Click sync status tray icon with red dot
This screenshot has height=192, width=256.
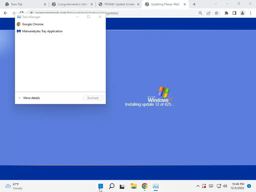[204, 186]
